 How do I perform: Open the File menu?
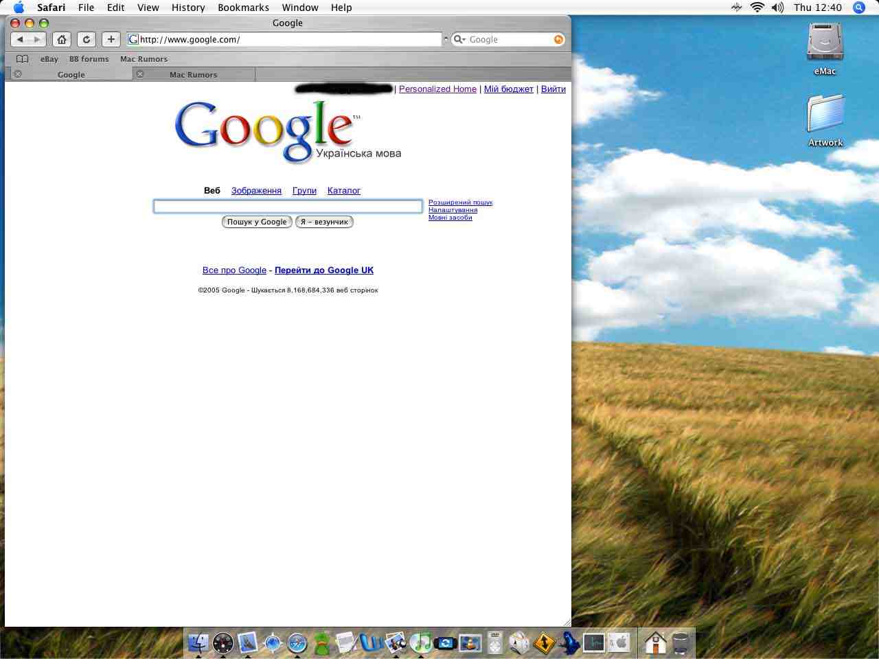coord(86,8)
